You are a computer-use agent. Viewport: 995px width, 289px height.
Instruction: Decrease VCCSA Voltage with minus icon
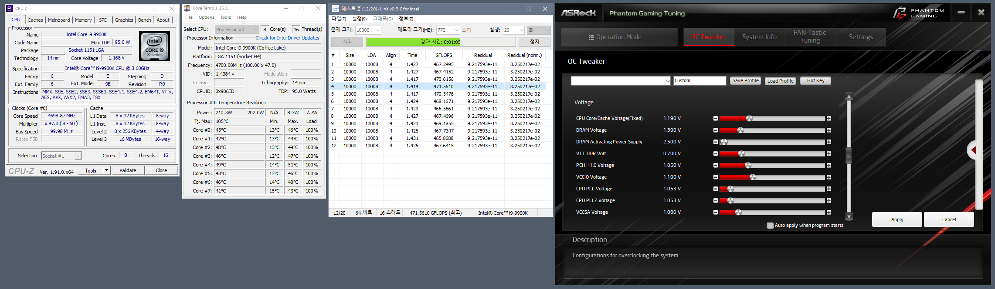coord(715,212)
